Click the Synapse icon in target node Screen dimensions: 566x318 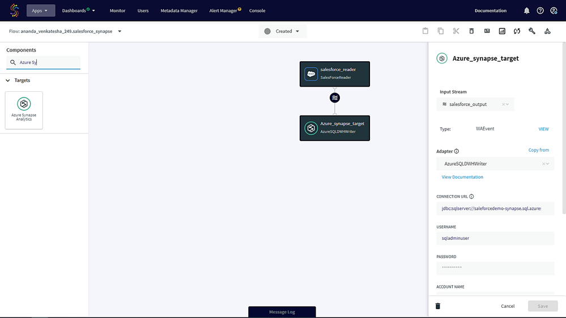[x=311, y=128]
